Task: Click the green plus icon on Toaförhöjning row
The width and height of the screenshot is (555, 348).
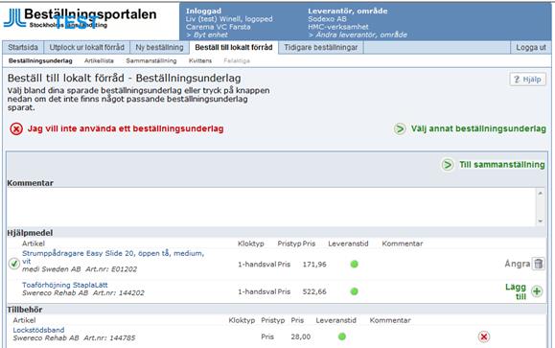Action: tap(537, 291)
